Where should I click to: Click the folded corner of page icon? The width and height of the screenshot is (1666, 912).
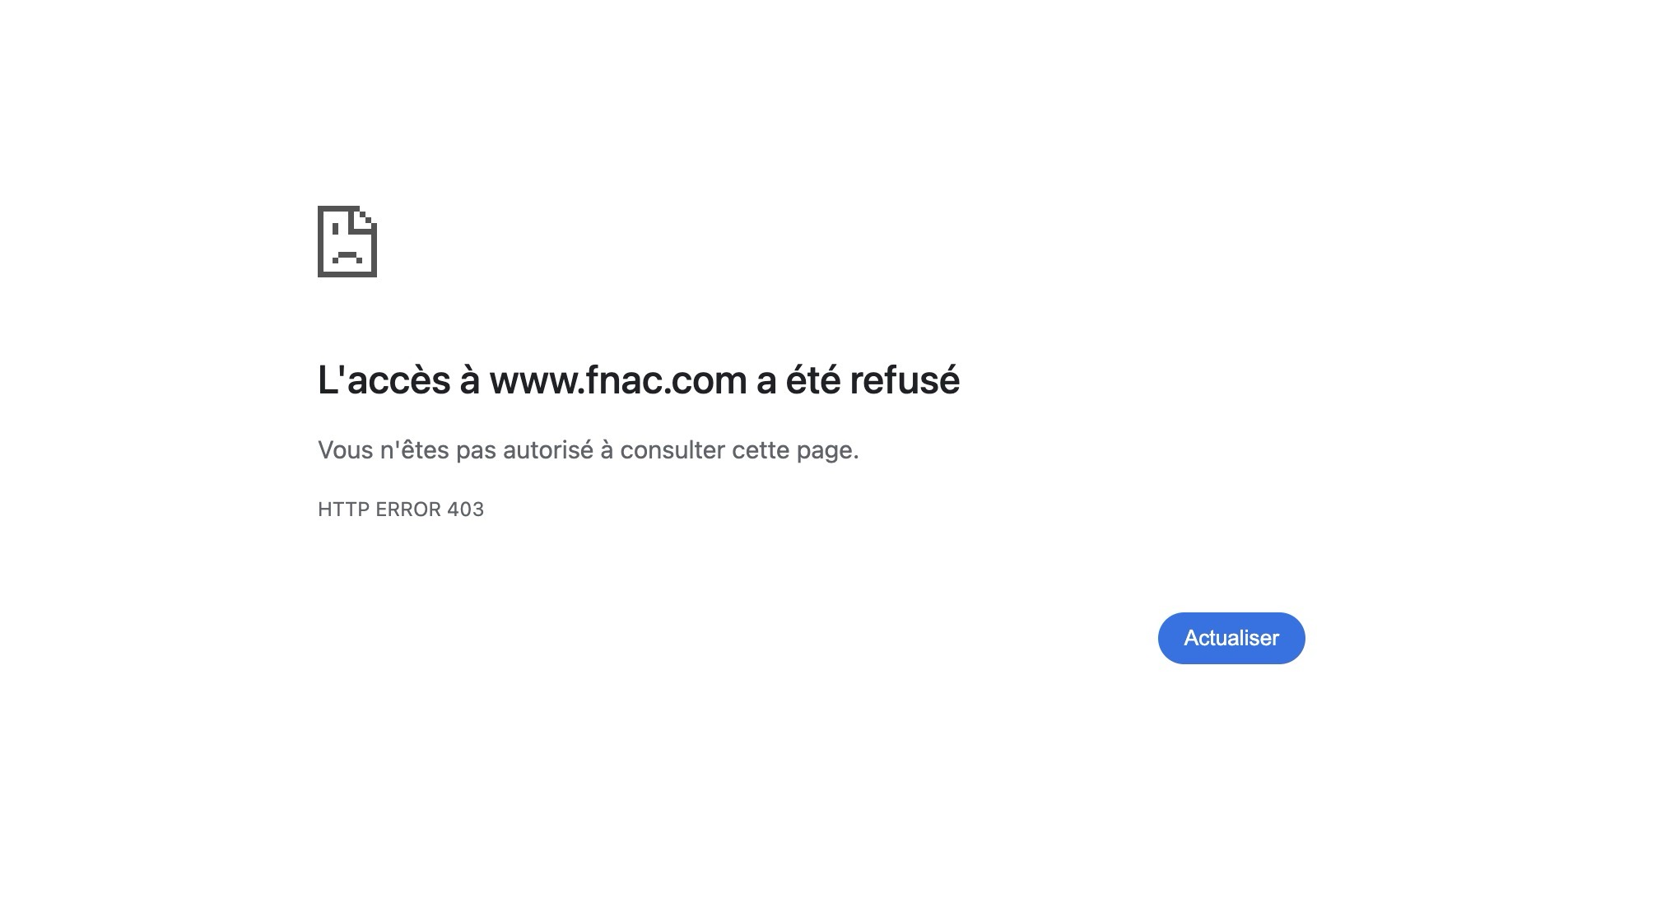click(x=367, y=221)
